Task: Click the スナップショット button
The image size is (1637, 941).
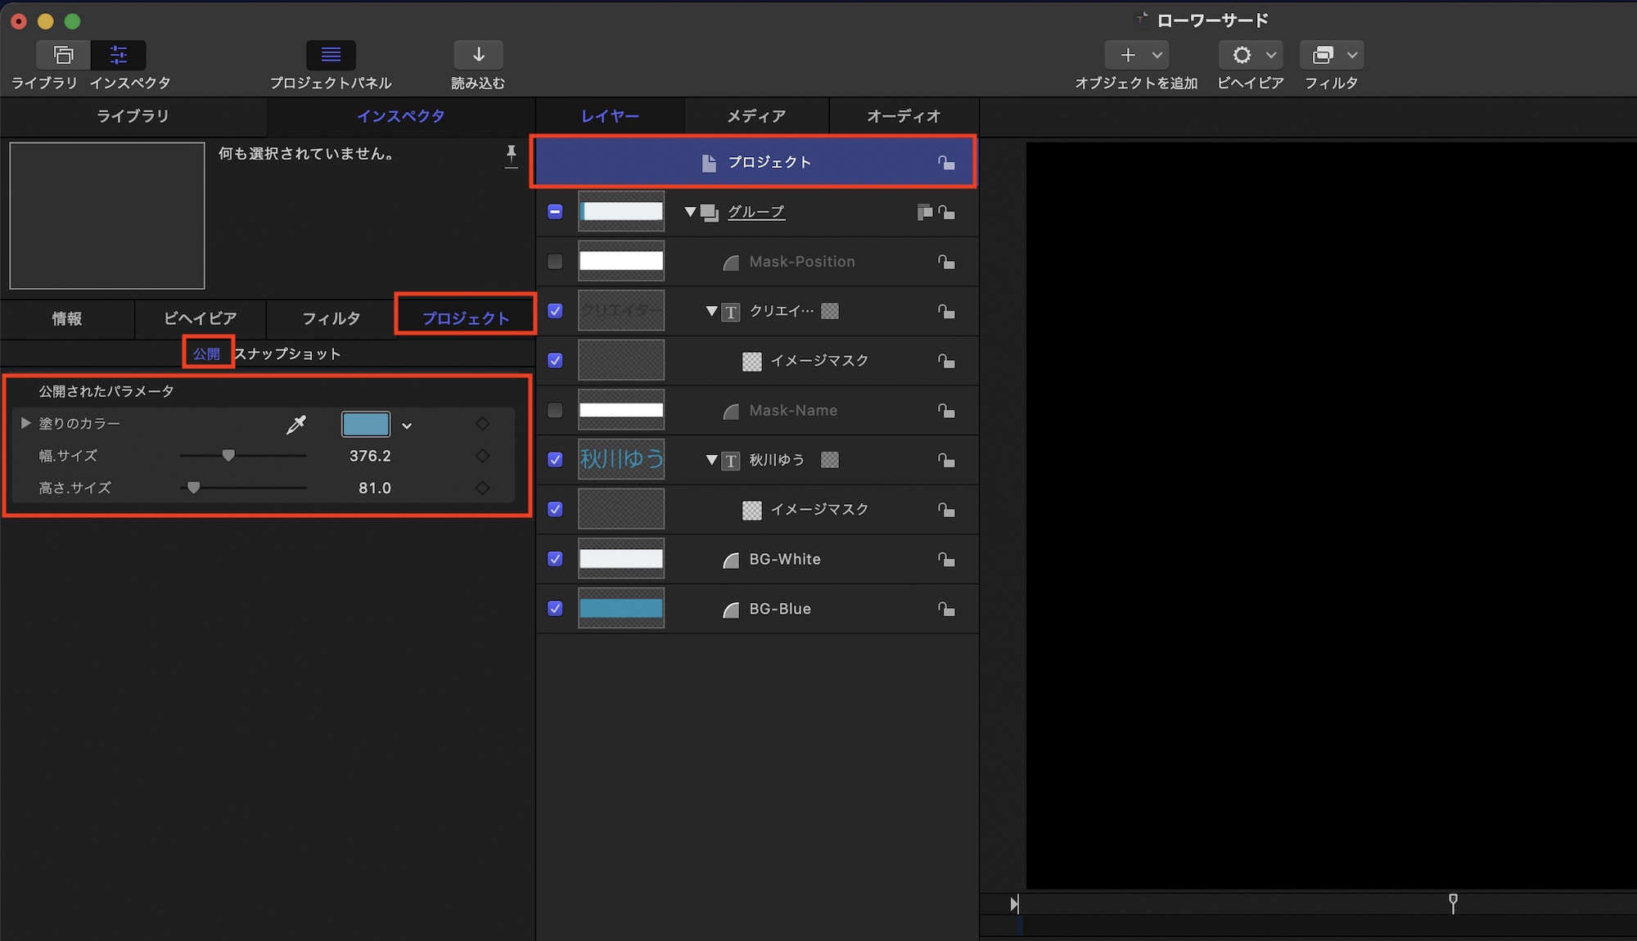Action: 287,353
